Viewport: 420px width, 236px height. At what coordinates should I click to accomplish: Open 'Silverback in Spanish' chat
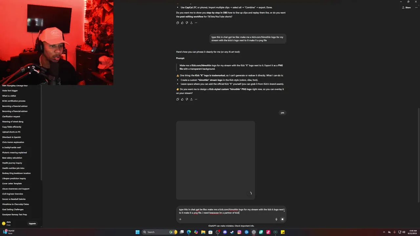pos(11,137)
